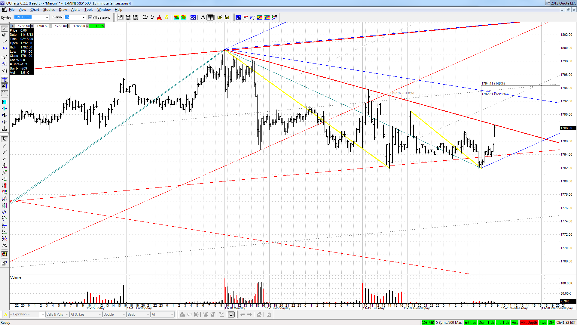
Task: Open the Calls & Puts dropdown
Action: [x=57, y=314]
